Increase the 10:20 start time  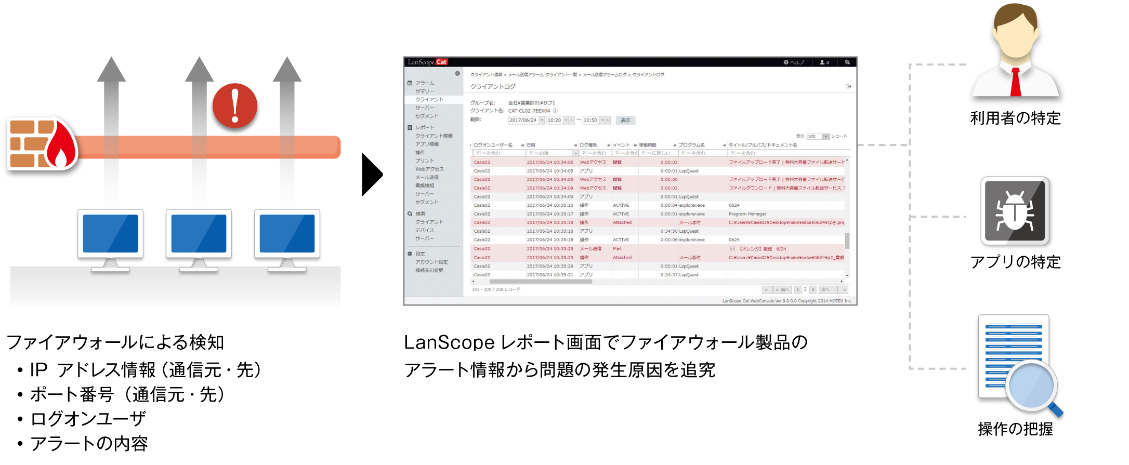coord(572,120)
